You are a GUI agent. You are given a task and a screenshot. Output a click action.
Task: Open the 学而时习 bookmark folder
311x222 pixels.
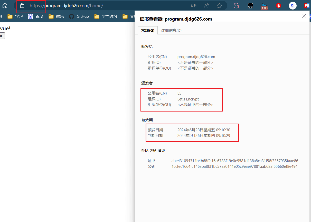click(106, 16)
